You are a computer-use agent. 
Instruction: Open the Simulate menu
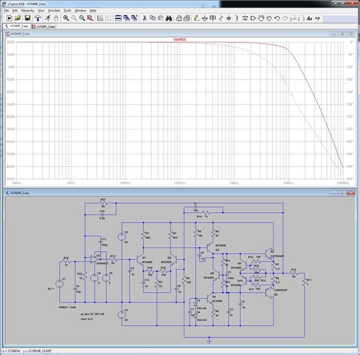tap(54, 10)
